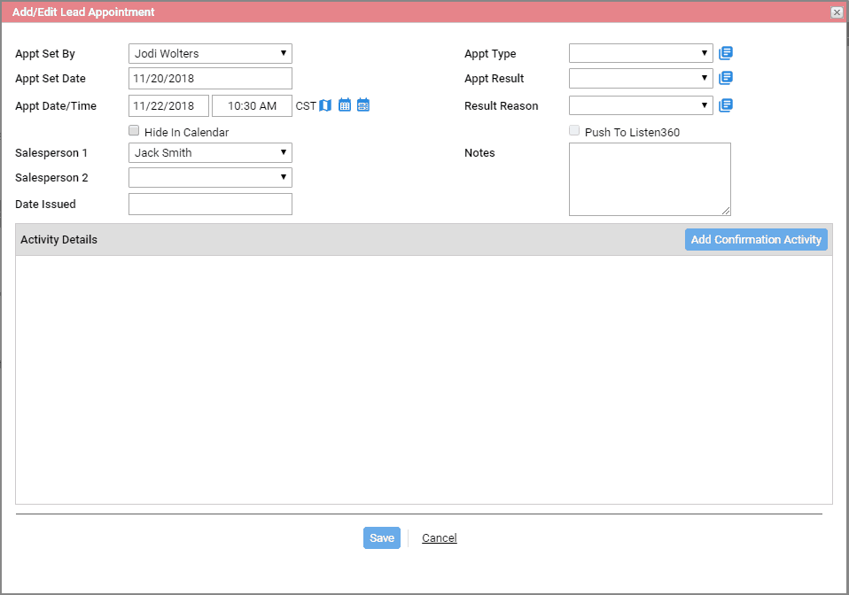Click the Push To Listen360 label
Image resolution: width=849 pixels, height=595 pixels.
point(632,133)
